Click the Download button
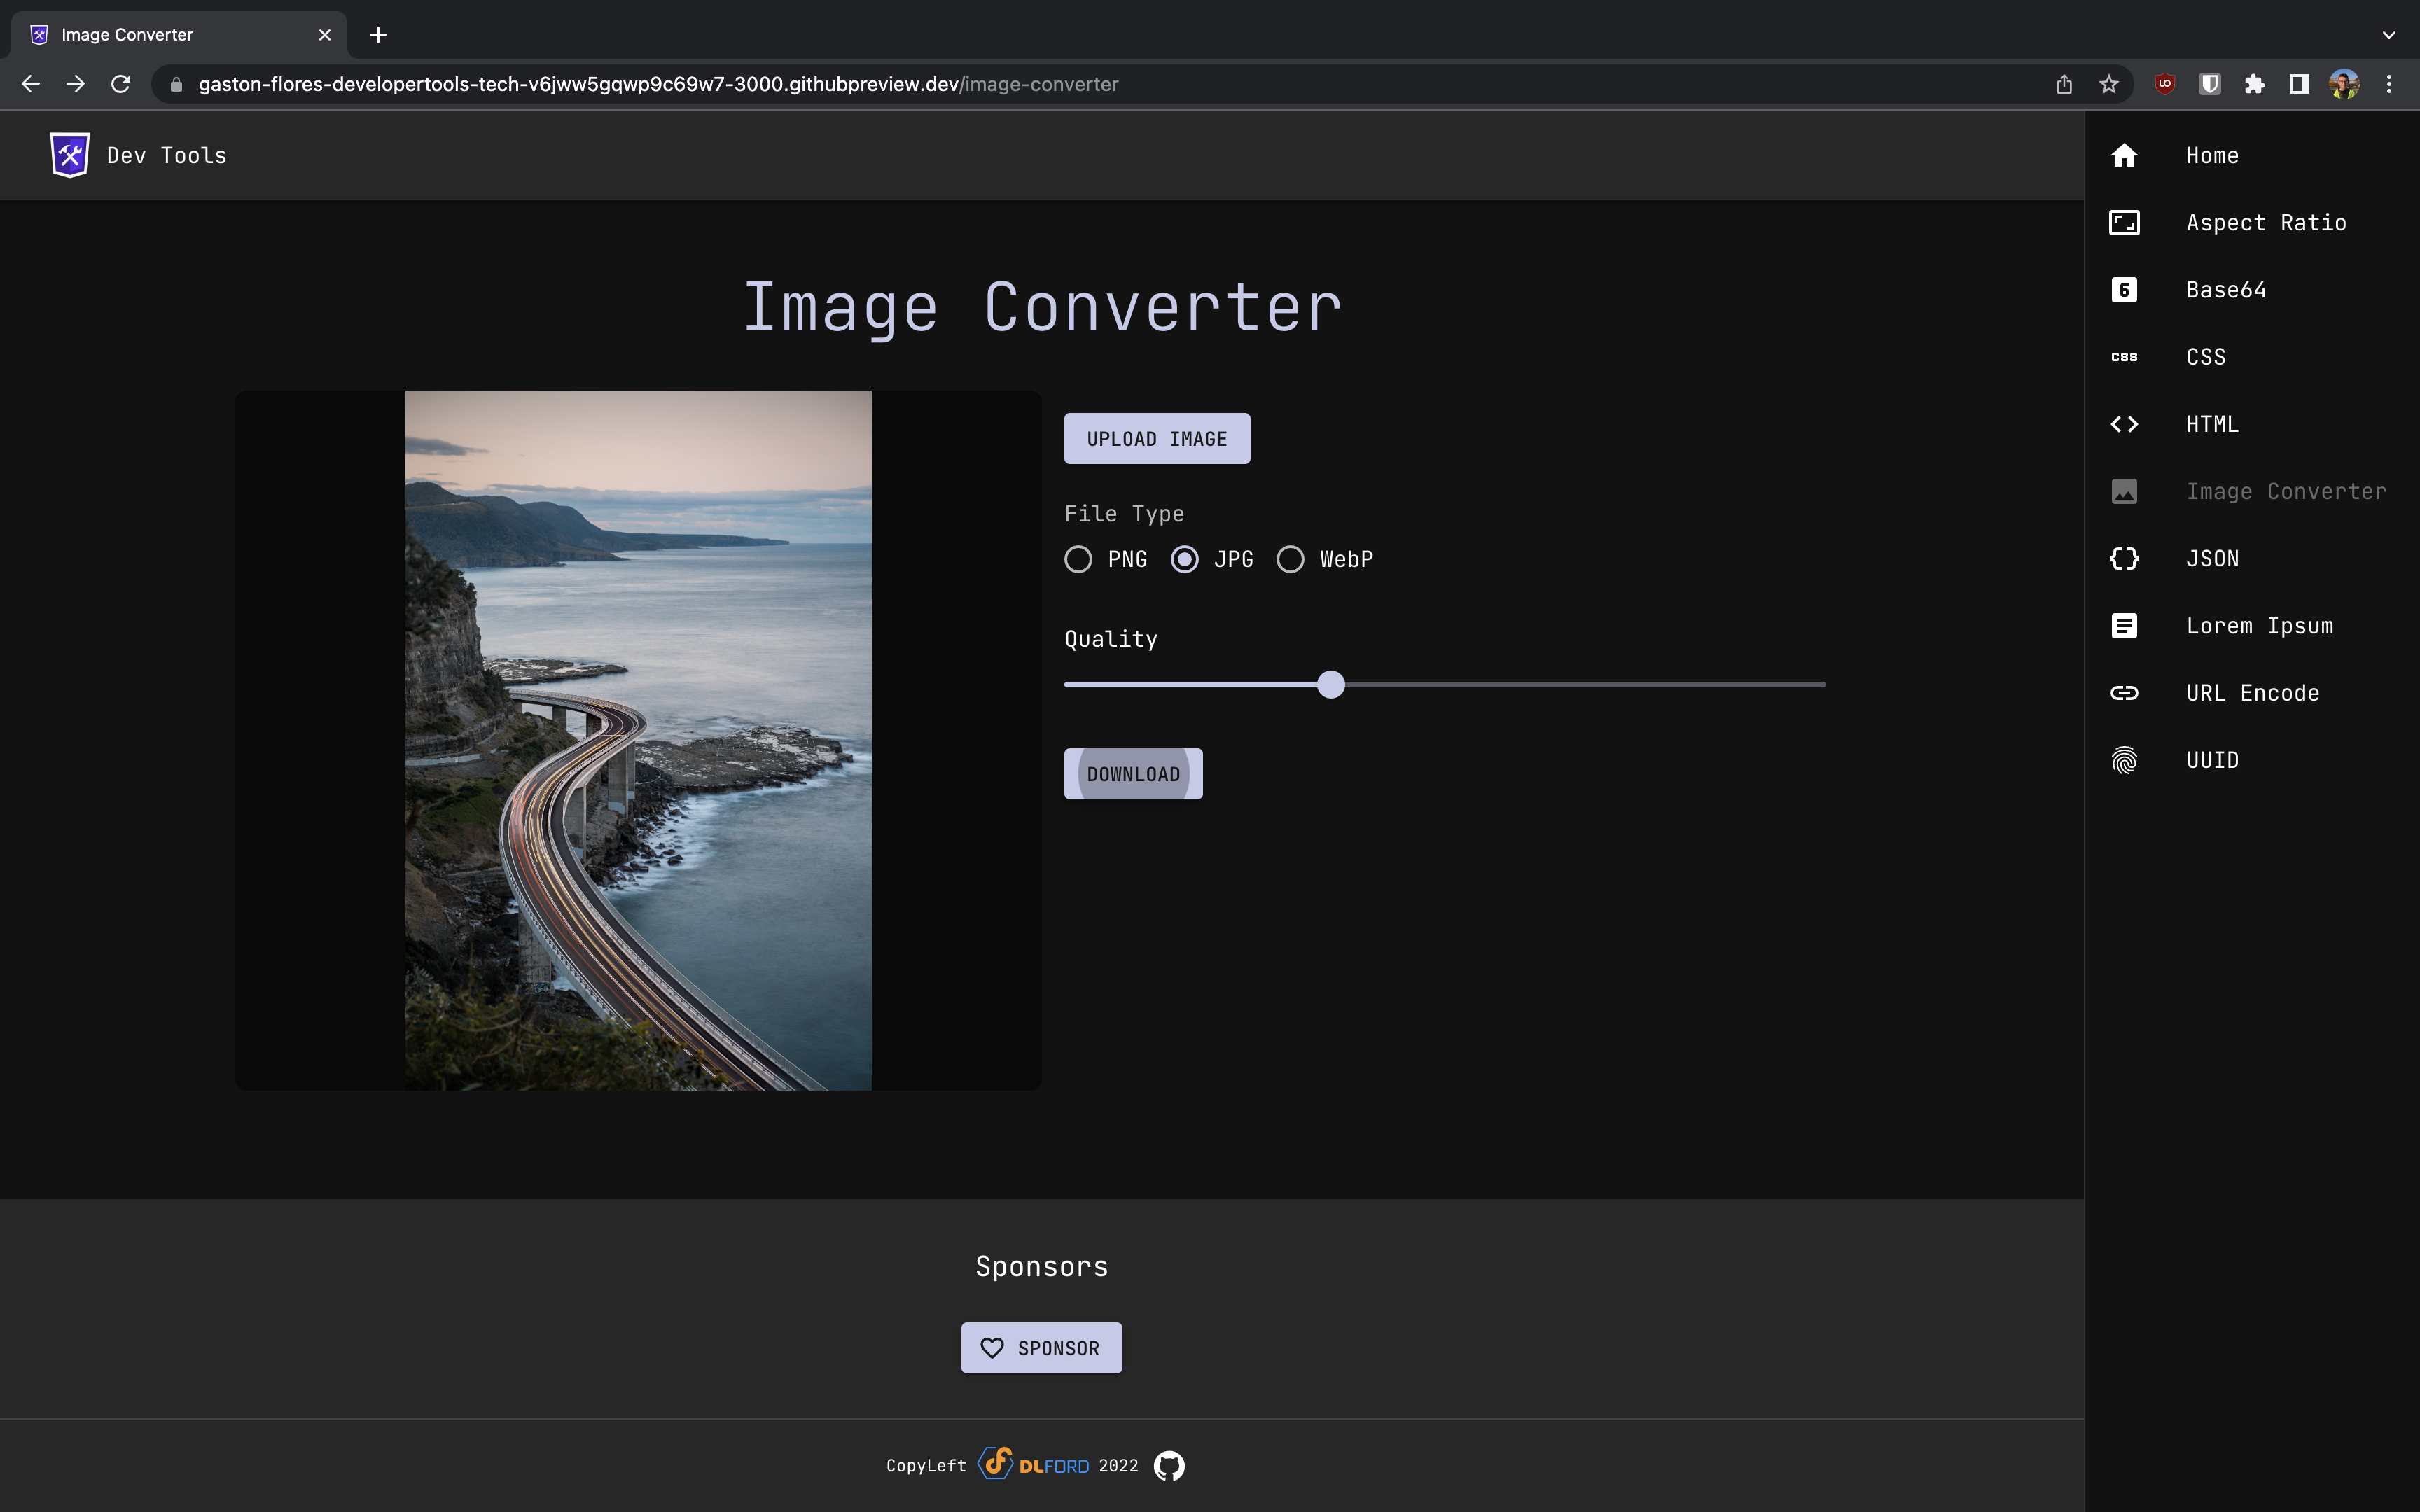Viewport: 2420px width, 1512px height. (x=1132, y=774)
